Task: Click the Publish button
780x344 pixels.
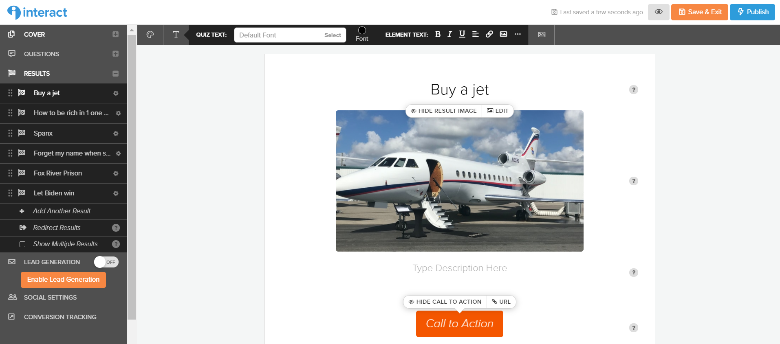Action: coord(752,12)
